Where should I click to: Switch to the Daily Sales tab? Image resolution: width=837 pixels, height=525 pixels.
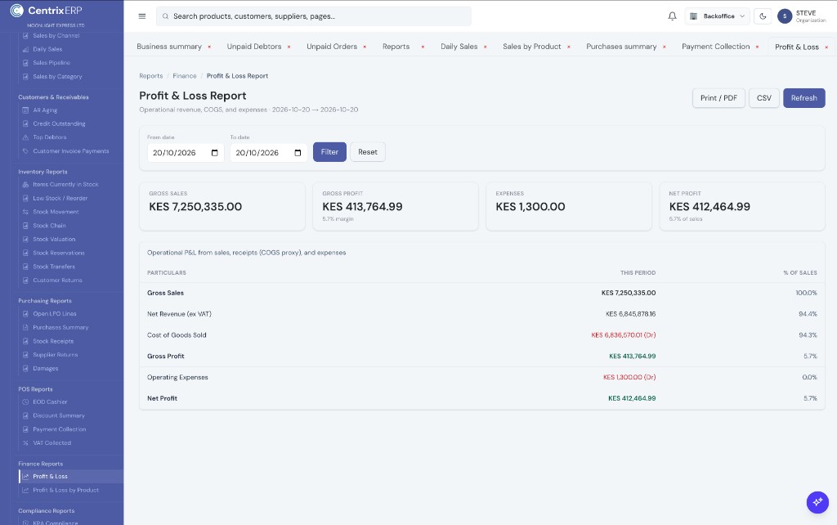tap(459, 47)
